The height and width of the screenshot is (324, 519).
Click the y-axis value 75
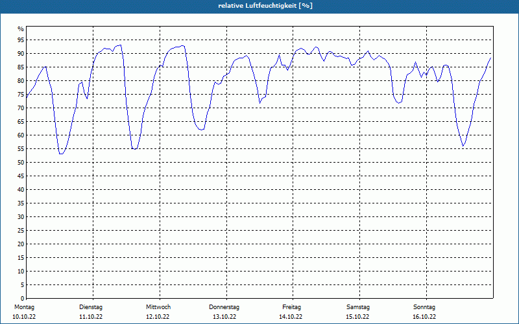coord(21,94)
